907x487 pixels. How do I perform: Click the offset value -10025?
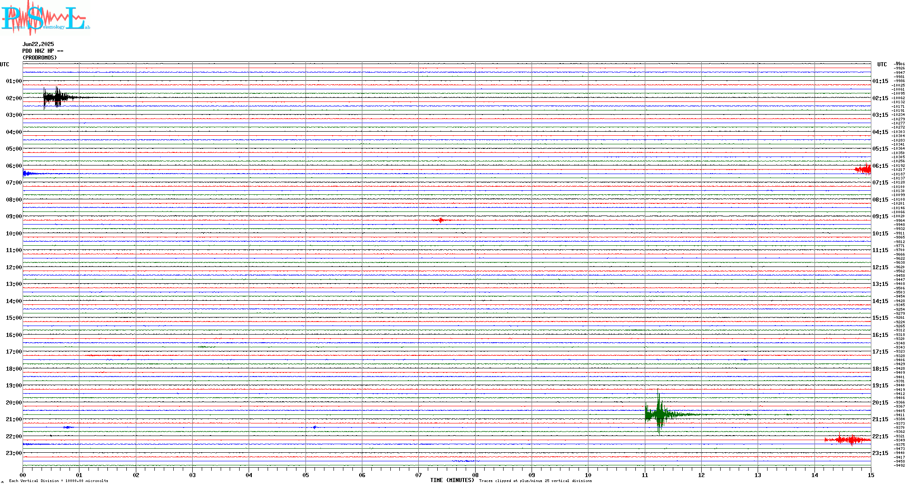(x=898, y=85)
